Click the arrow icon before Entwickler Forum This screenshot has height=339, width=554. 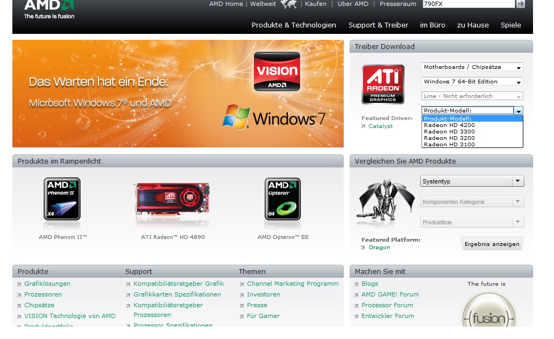(357, 316)
